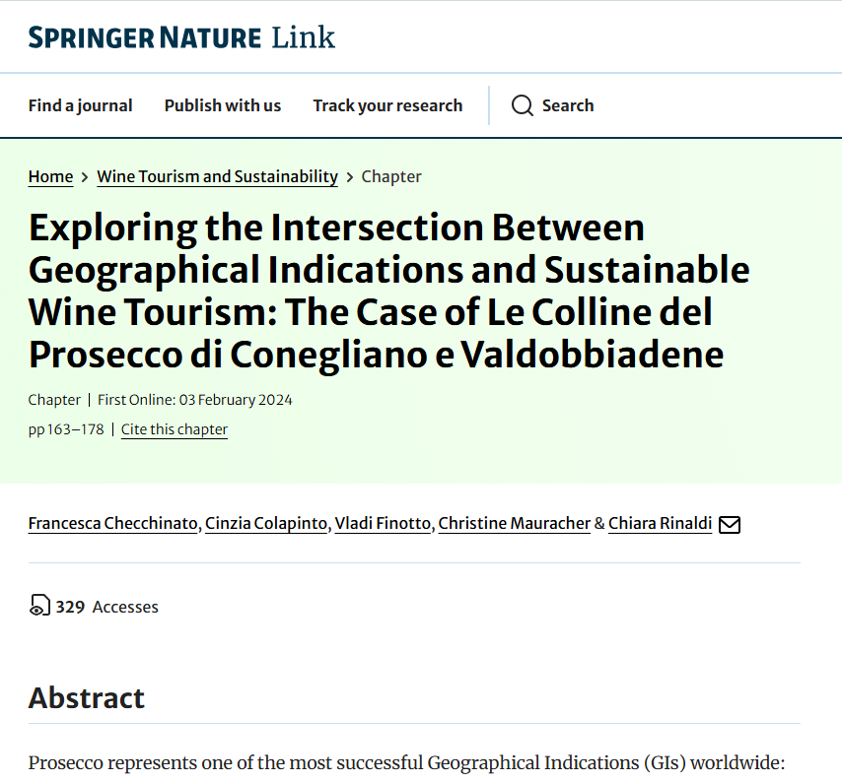Open author Christine Mauracher's profile
Screen dimensions: 842x782
[x=515, y=524]
